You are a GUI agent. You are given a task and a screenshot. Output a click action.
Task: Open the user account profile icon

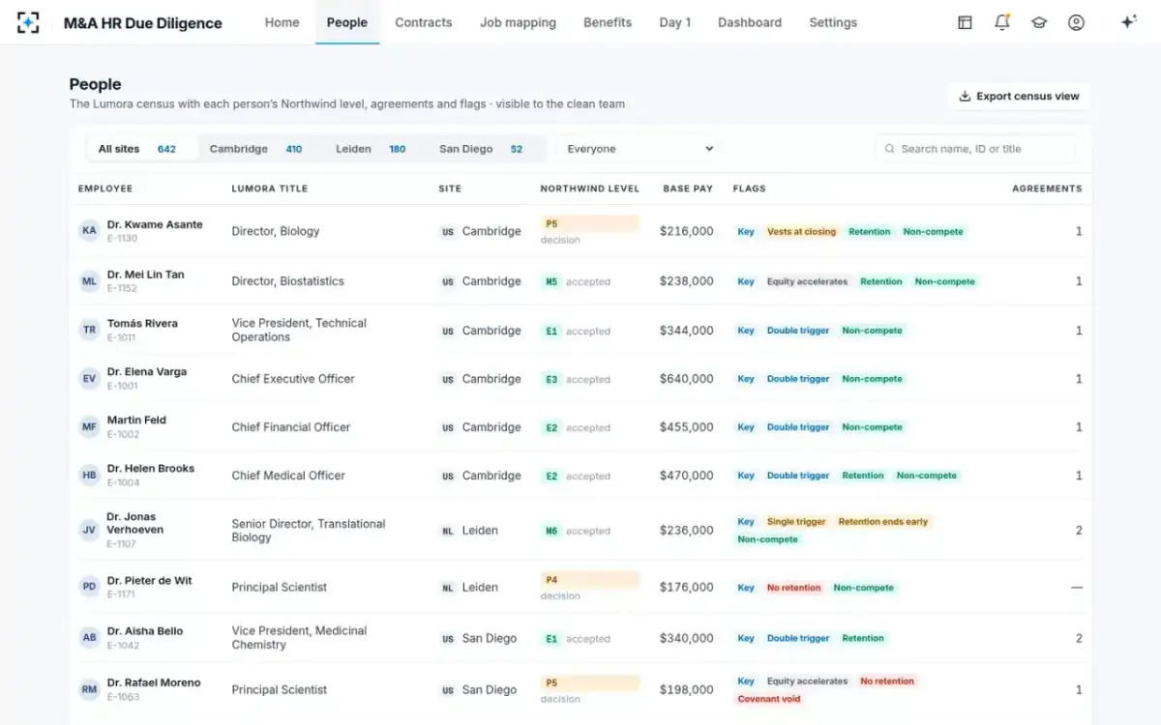point(1076,22)
